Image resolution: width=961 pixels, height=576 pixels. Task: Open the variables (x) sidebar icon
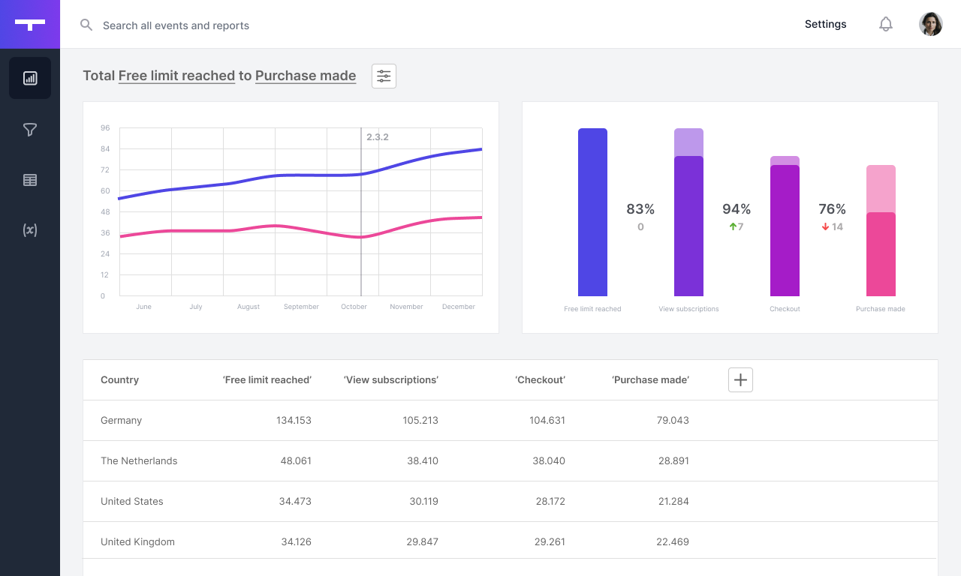(30, 229)
